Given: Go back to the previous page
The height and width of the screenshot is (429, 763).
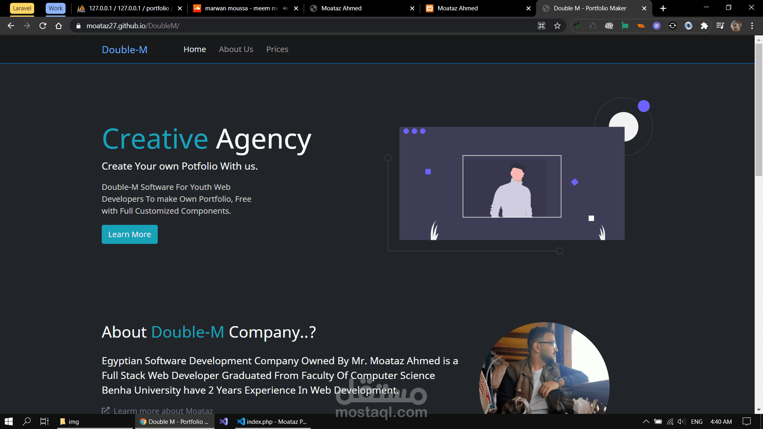Looking at the screenshot, I should [11, 26].
